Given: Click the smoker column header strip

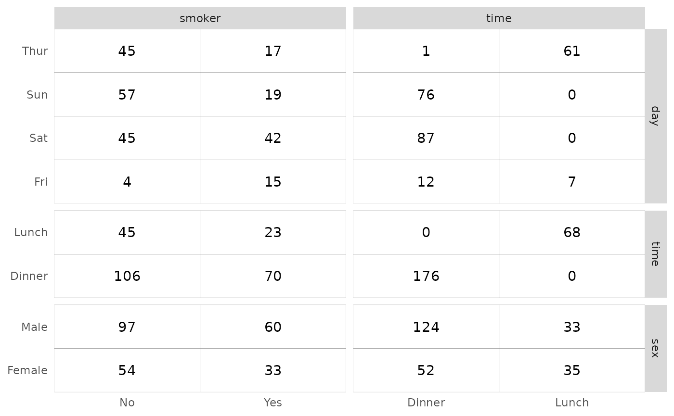Looking at the screenshot, I should (x=200, y=18).
